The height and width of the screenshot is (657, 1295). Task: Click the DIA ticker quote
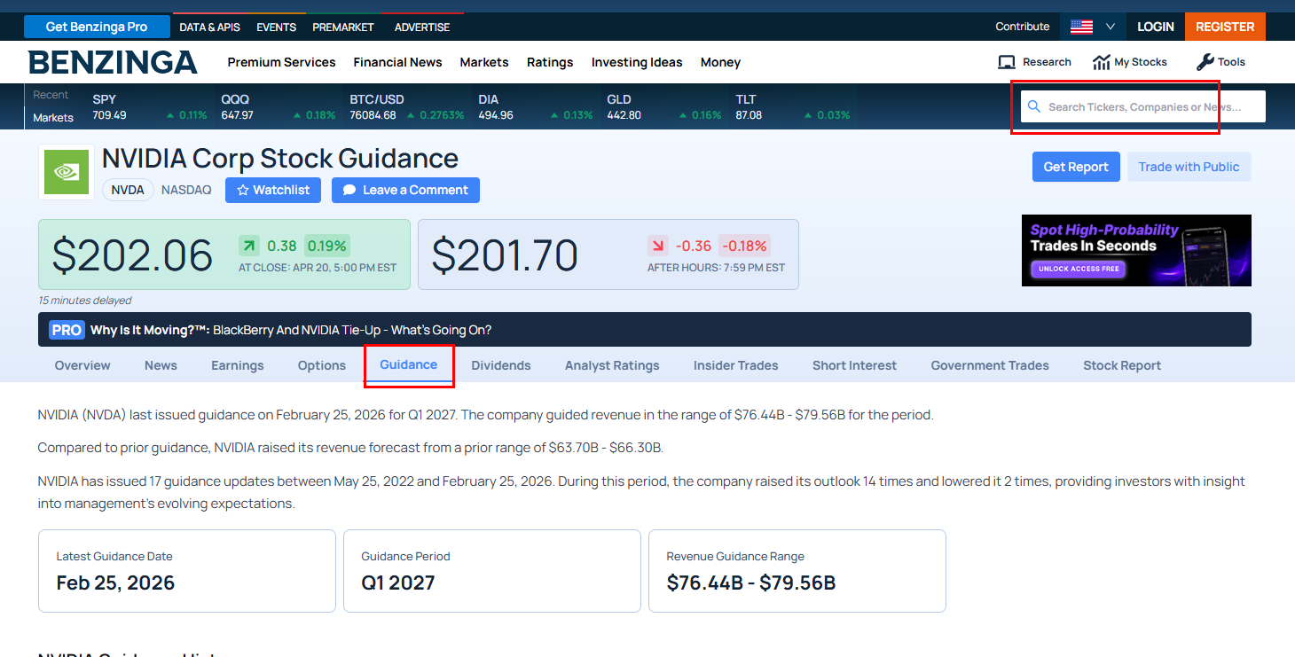[x=535, y=106]
